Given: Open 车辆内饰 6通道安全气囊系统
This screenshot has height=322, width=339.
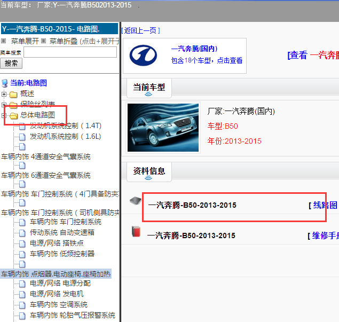Looking at the screenshot, I should tap(45, 175).
